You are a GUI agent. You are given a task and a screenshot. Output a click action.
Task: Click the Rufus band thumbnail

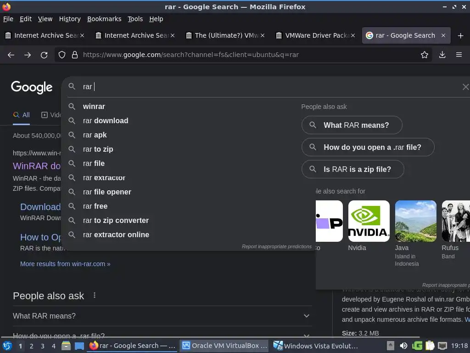[456, 221]
